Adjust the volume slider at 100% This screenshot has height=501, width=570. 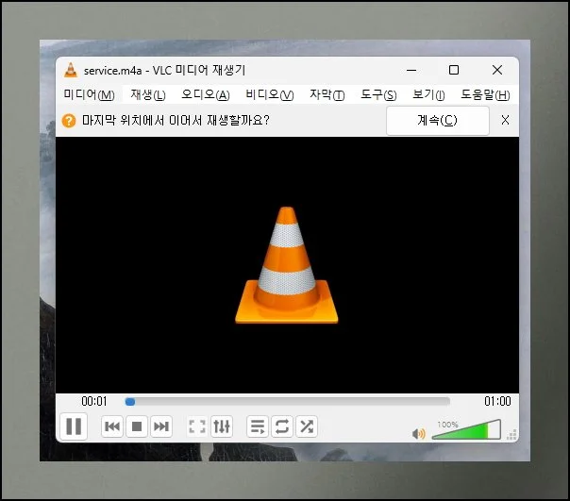pos(466,432)
